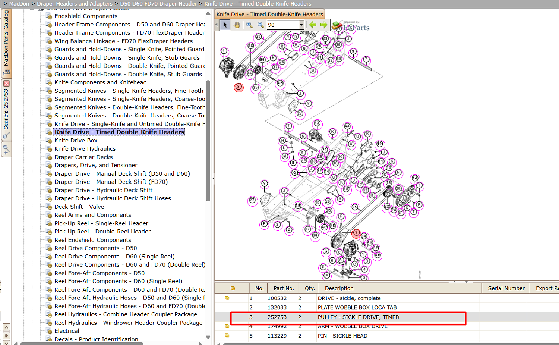
Task: Open note icon for row 5 PIN - SICKLE HEAD
Action: [x=227, y=335]
